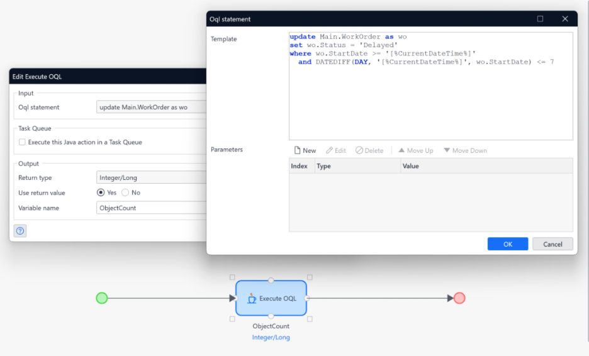Click the Oql statement input field
Viewport: 589px width, 356px height.
(151, 108)
